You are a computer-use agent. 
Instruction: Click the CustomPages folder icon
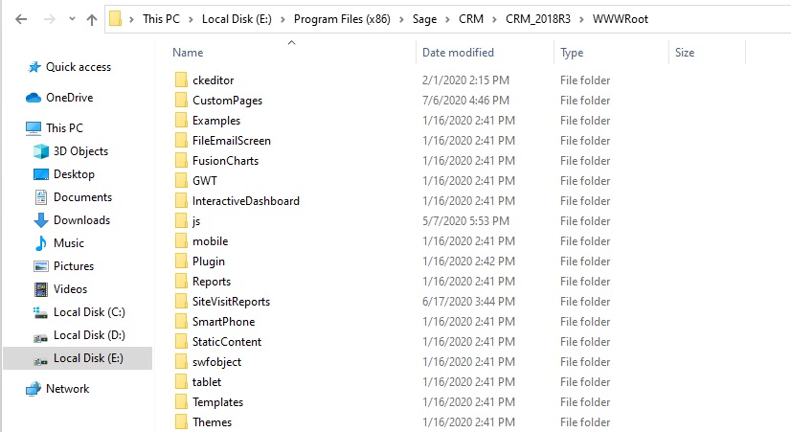(x=181, y=101)
